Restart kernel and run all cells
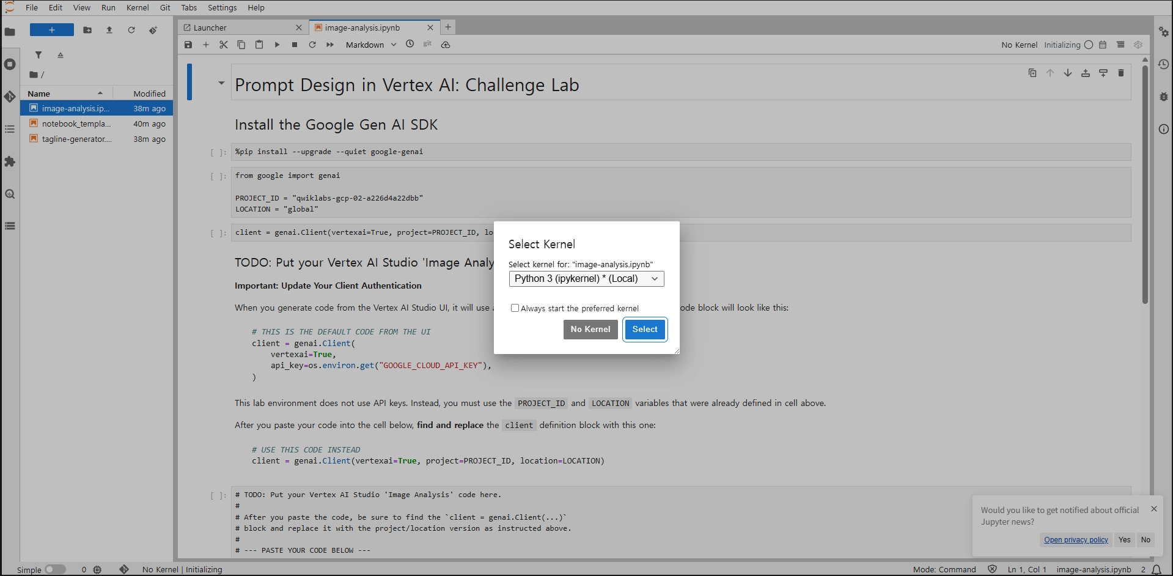The height and width of the screenshot is (576, 1173). point(330,45)
